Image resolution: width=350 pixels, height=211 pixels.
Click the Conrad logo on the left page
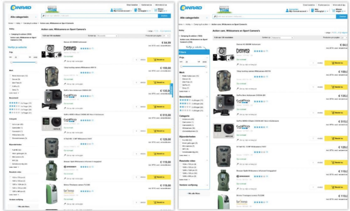(21, 7)
